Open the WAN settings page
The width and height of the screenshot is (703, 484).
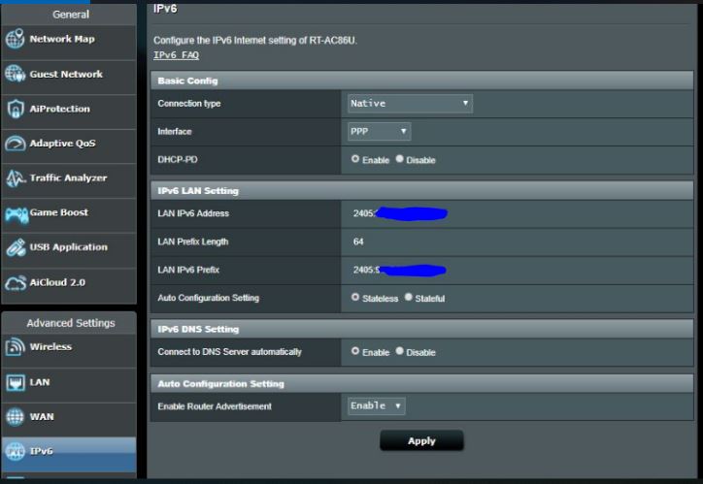[42, 417]
